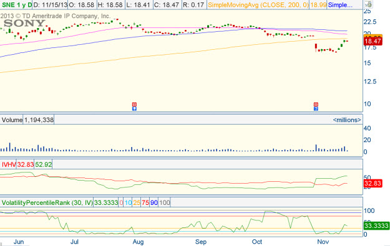Viewport: 390px width, 246px height.
Task: Click the red IVHV value 32.83 in header
Action: (x=25, y=164)
